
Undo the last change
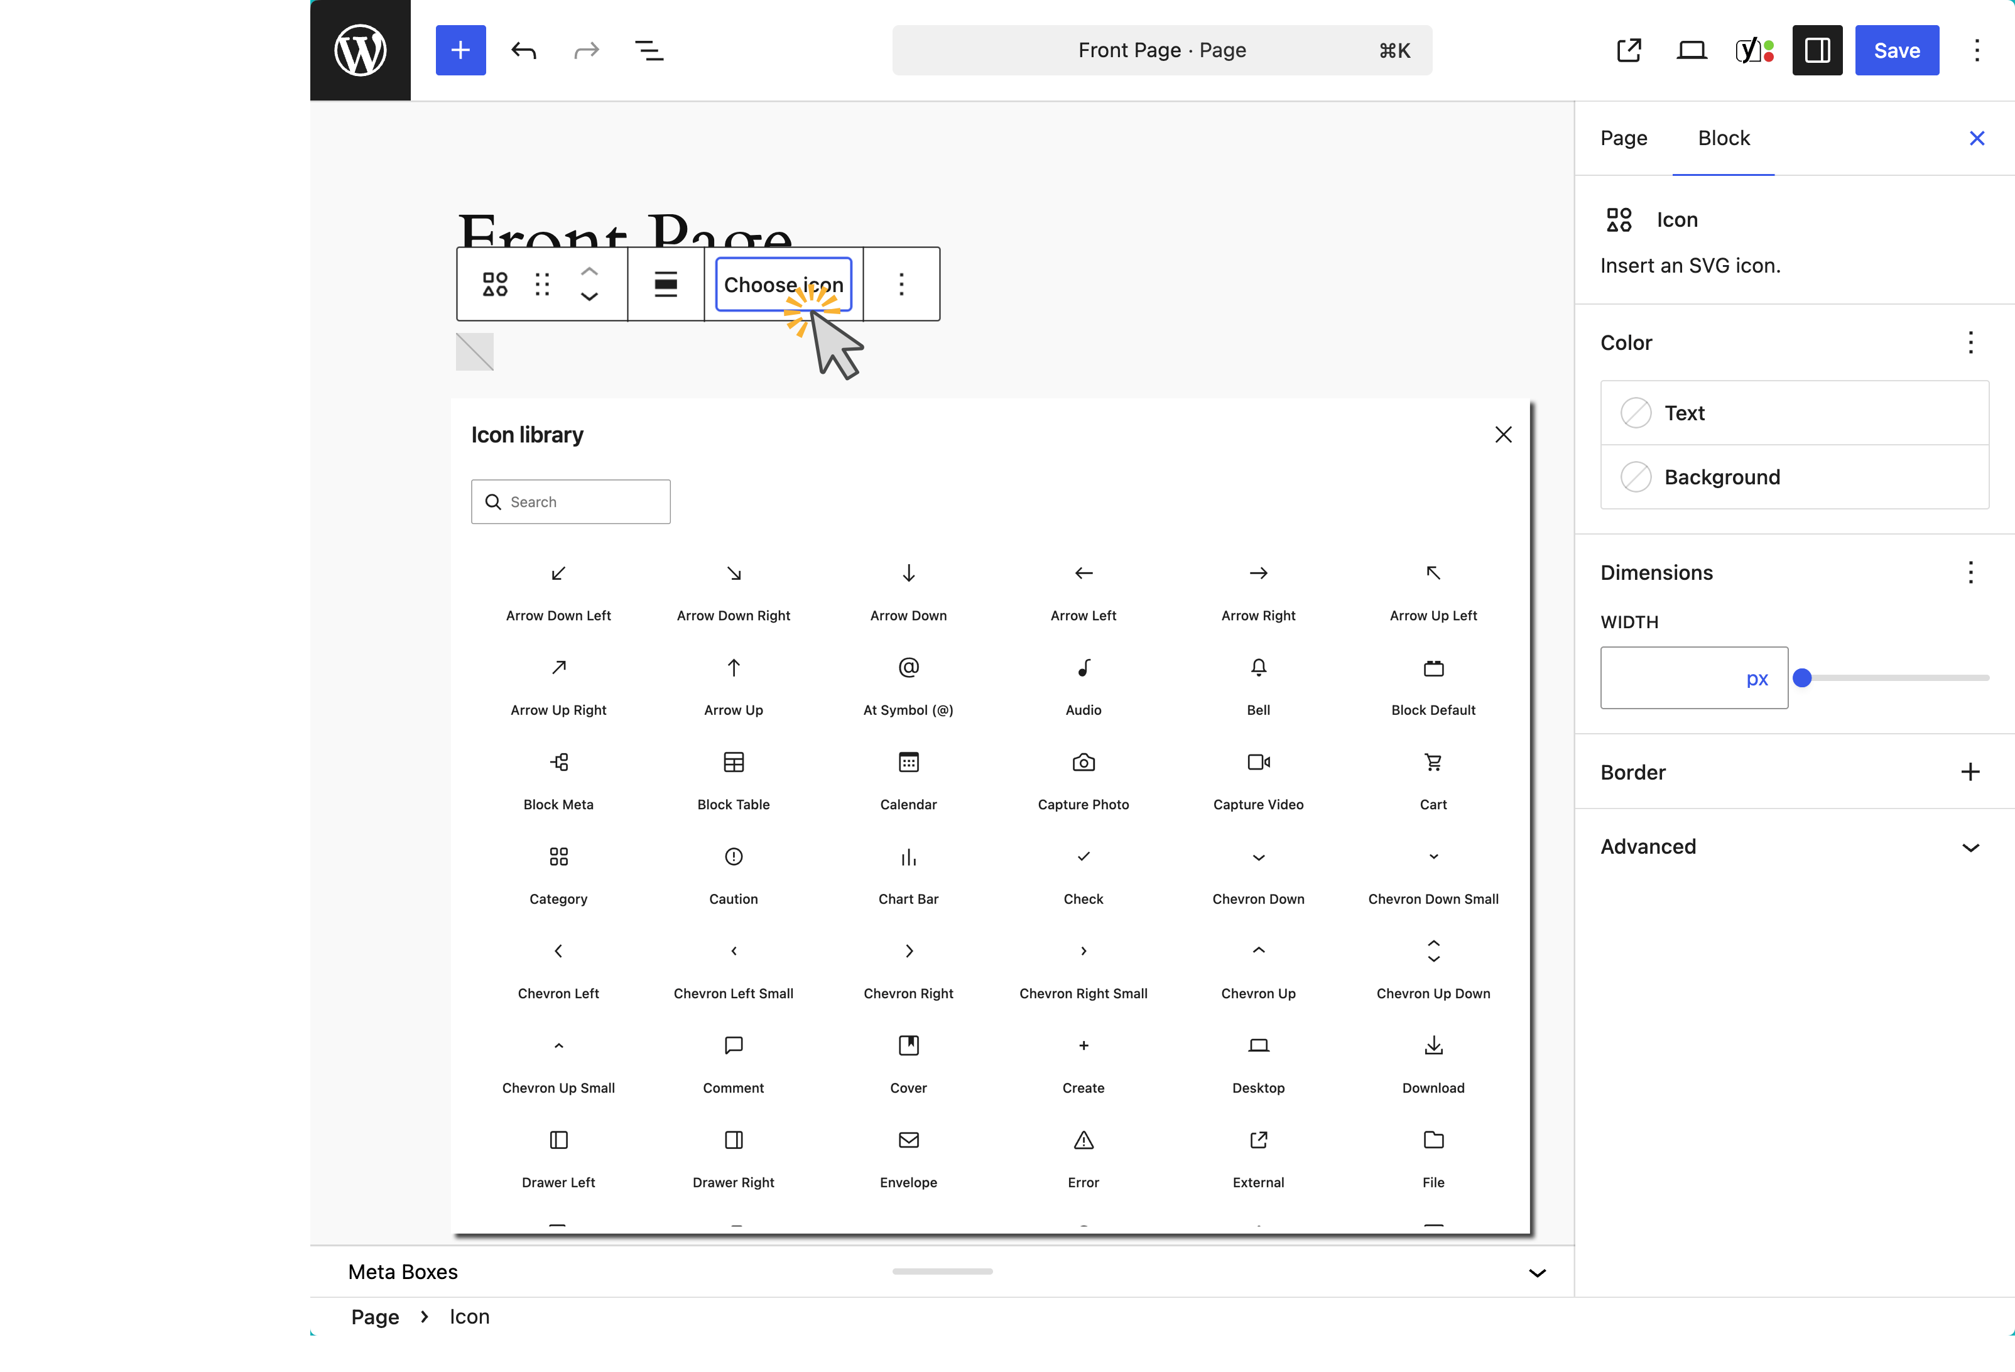[524, 50]
